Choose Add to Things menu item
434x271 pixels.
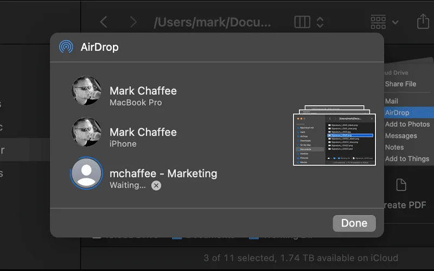407,159
